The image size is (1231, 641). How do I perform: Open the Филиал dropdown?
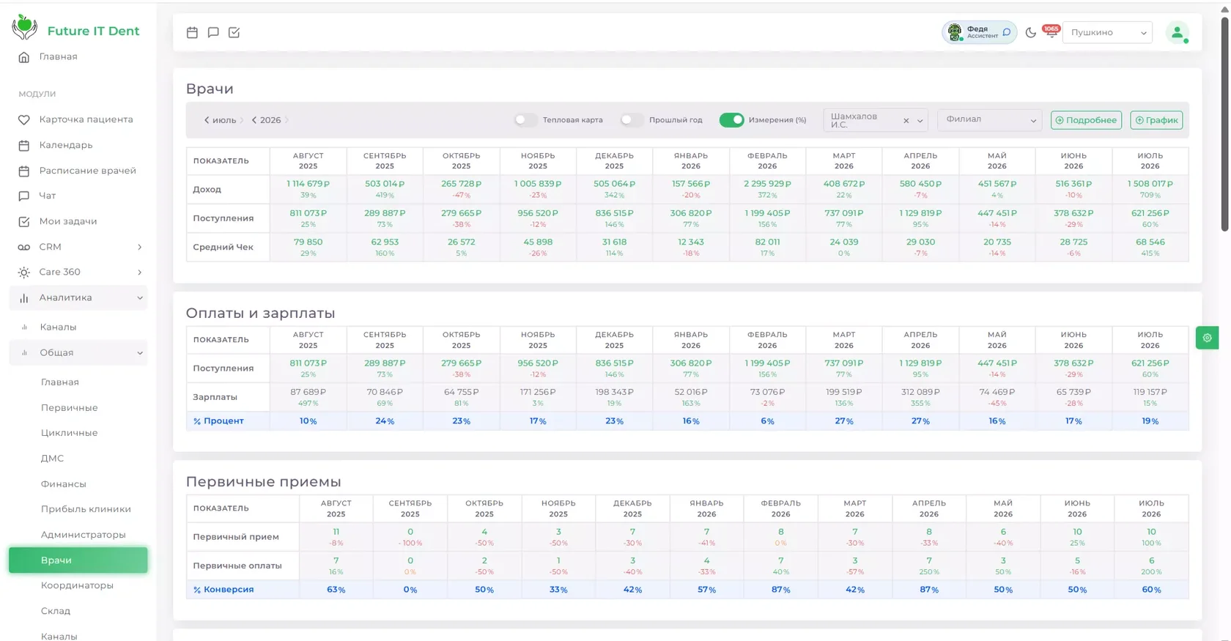coord(990,120)
